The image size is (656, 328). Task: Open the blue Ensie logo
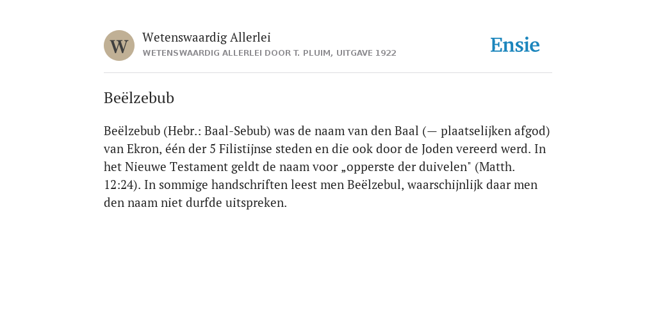[515, 45]
